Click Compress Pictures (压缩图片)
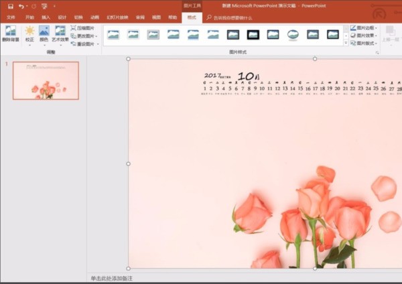This screenshot has width=402, height=284. pyautogui.click(x=85, y=29)
